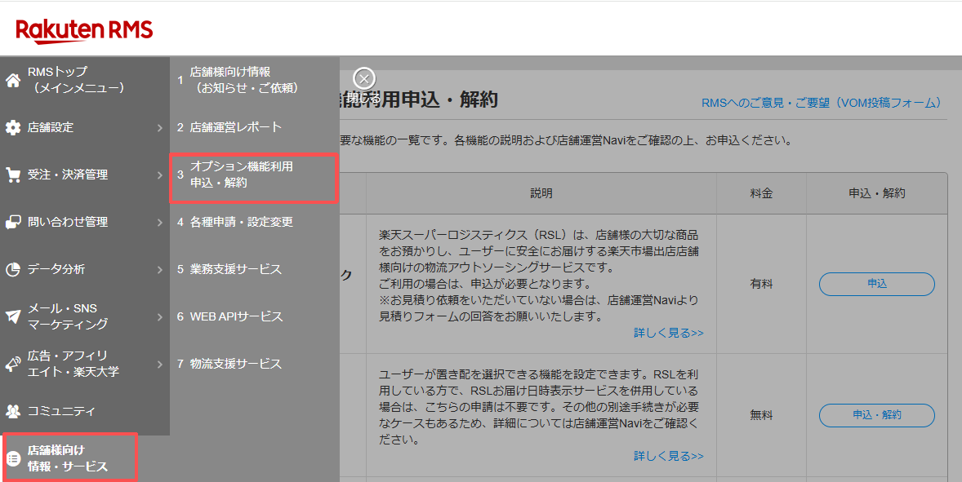Click the people icon for コミュニティ
Screen dimensions: 962x482
tap(13, 411)
